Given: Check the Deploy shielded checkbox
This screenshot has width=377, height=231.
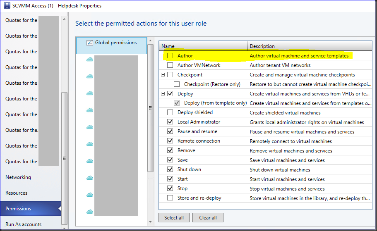Looking at the screenshot, I should [x=170, y=112].
